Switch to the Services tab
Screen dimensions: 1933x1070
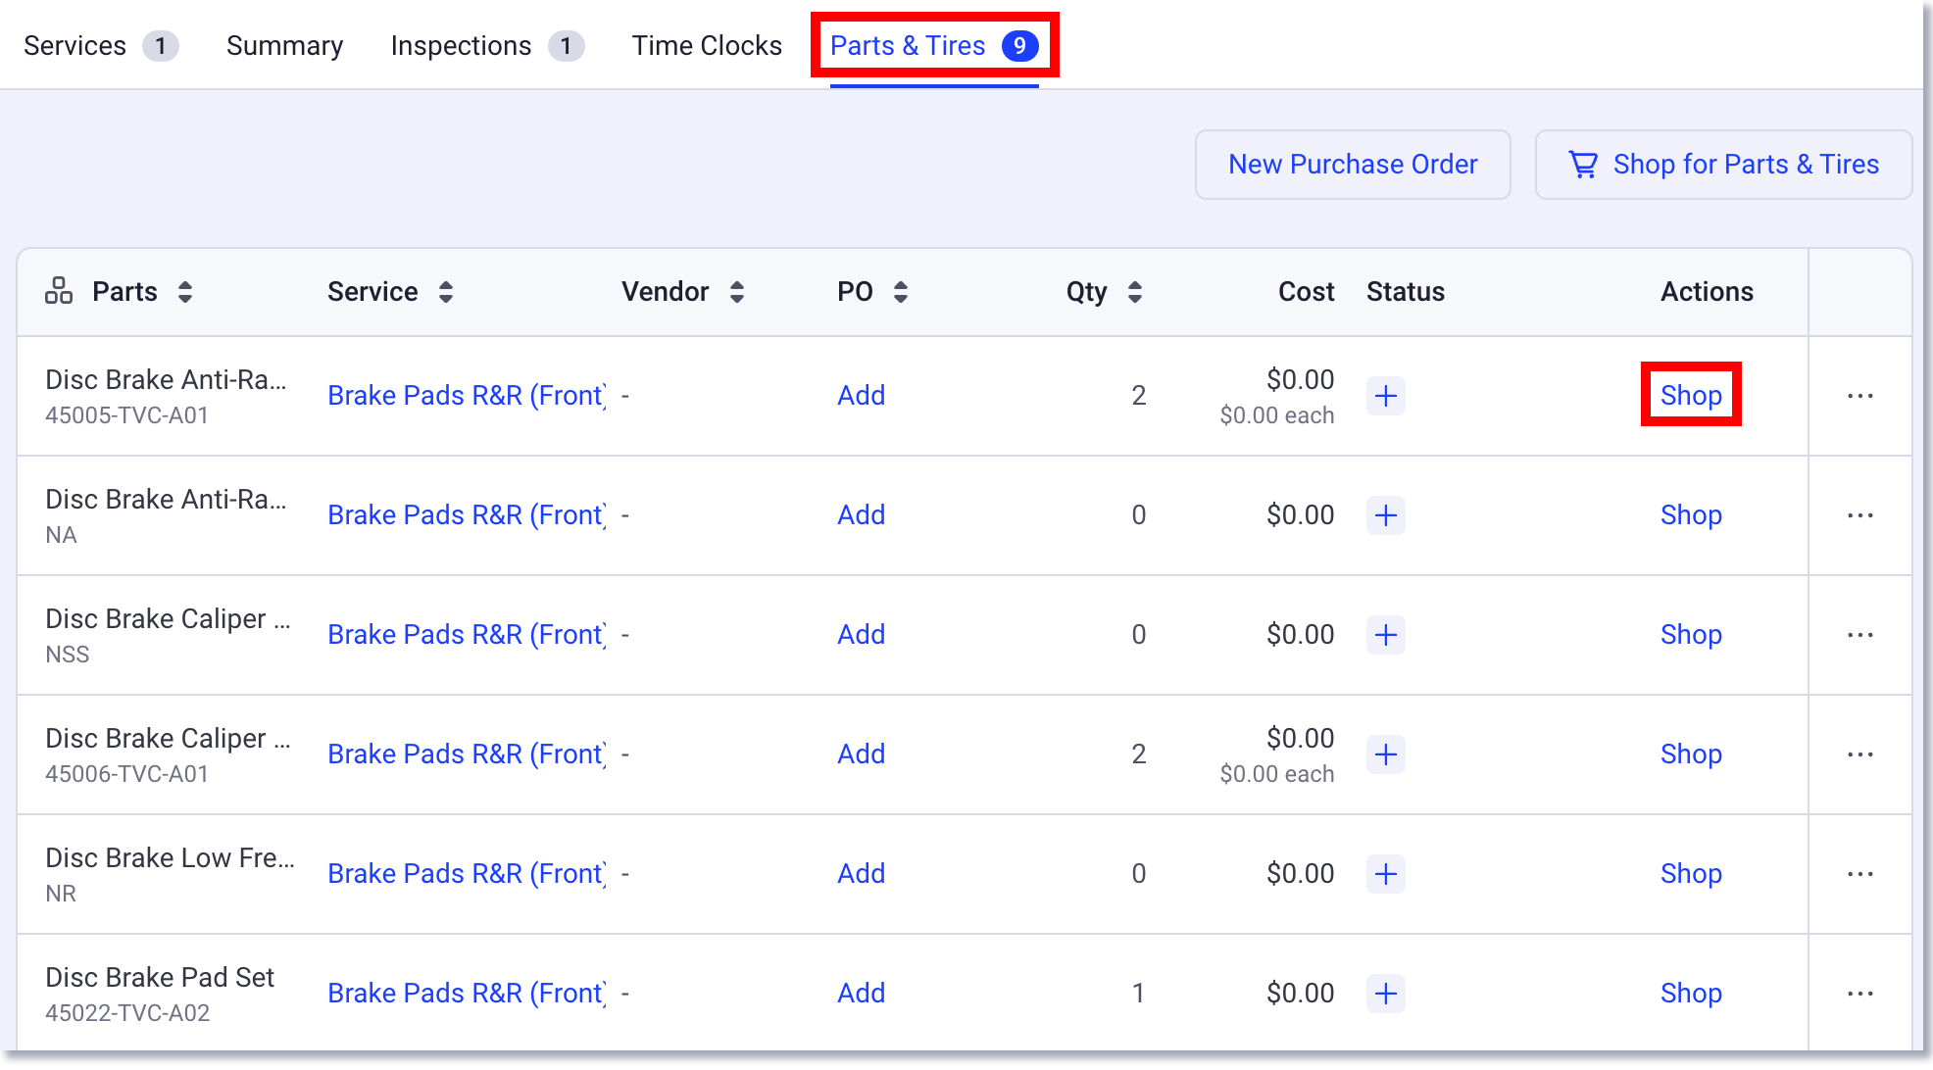pyautogui.click(x=74, y=45)
